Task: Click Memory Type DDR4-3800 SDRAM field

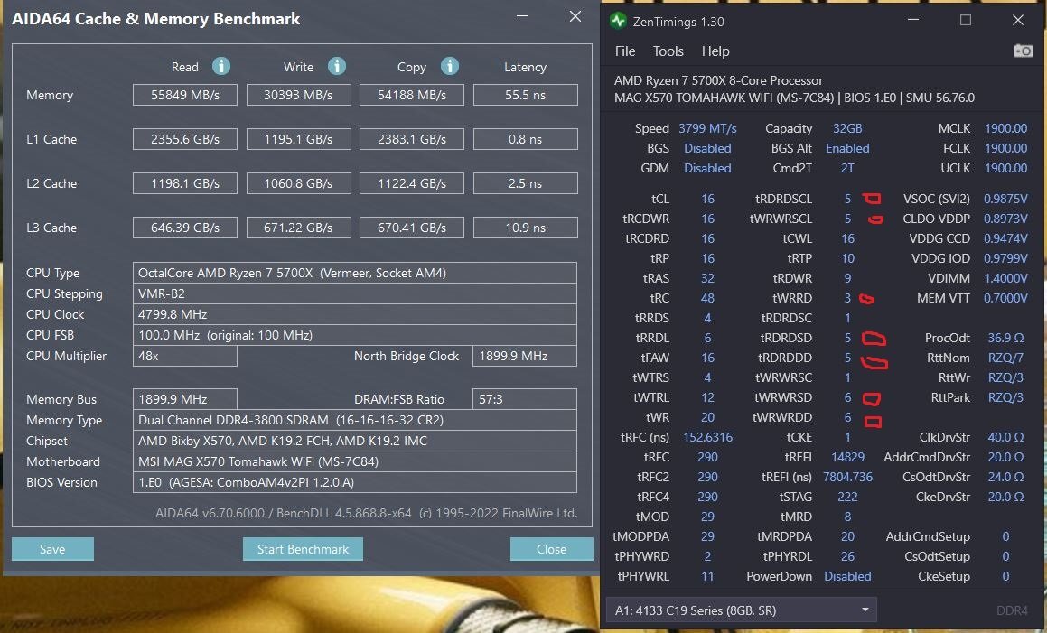Action: pyautogui.click(x=354, y=420)
